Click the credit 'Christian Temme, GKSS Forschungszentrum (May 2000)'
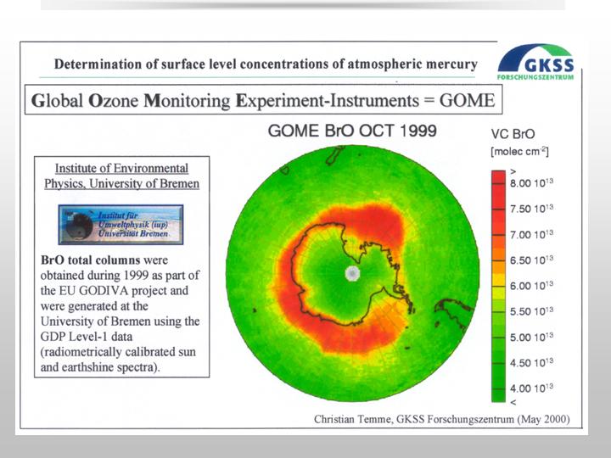 coord(442,420)
